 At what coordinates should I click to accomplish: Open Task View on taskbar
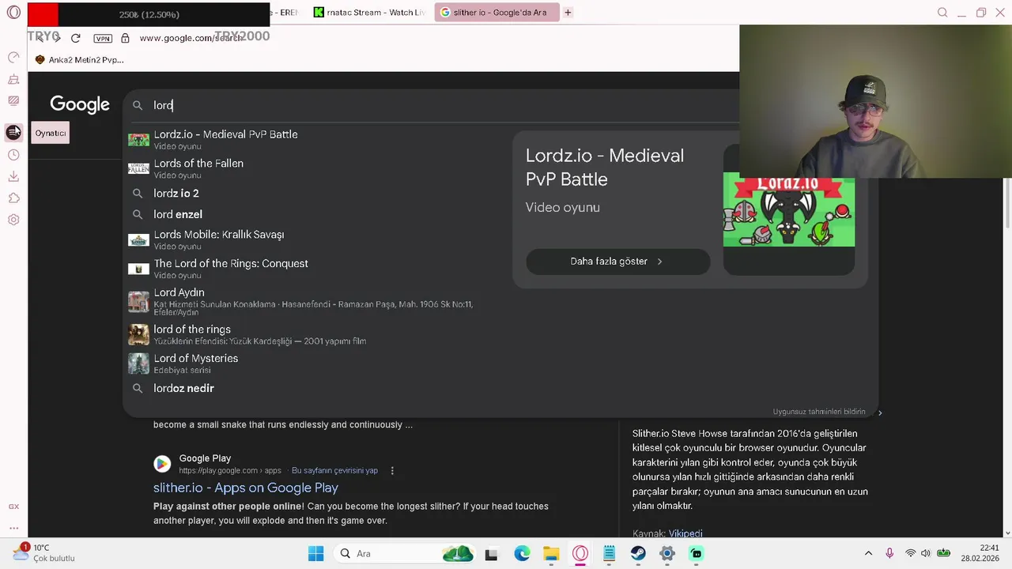pyautogui.click(x=491, y=554)
